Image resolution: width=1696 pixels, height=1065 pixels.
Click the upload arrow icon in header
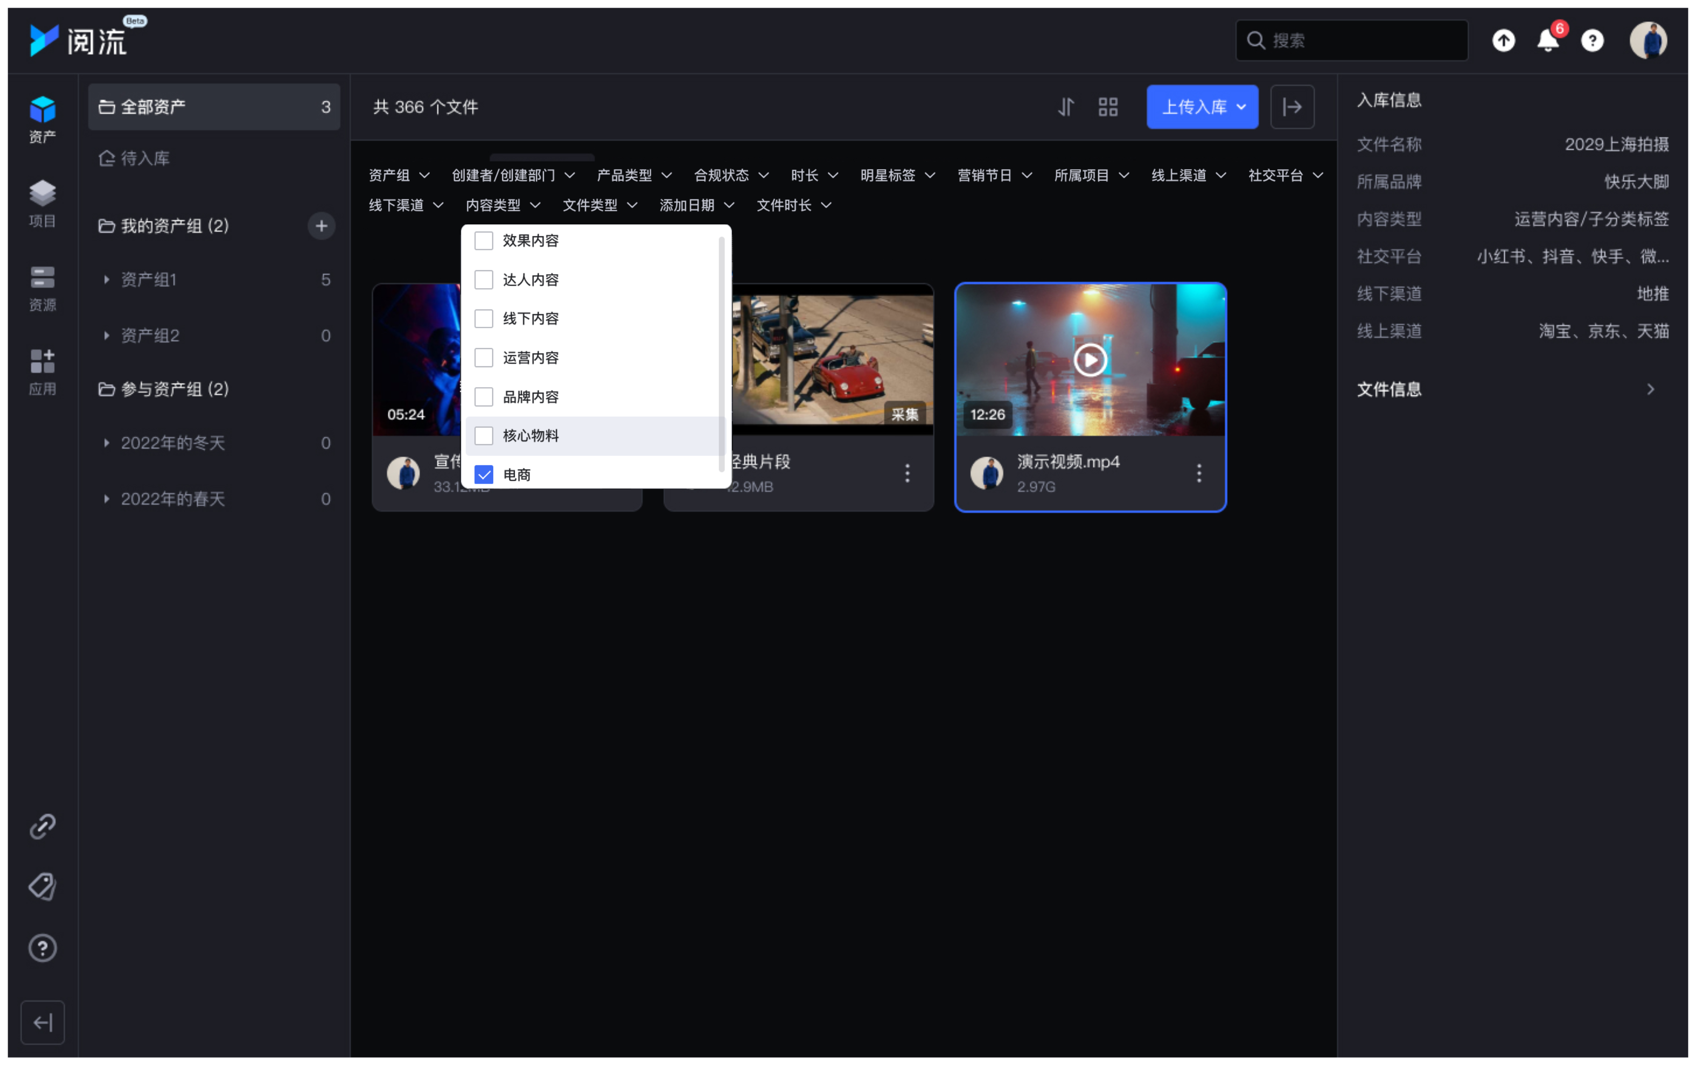[x=1504, y=40]
